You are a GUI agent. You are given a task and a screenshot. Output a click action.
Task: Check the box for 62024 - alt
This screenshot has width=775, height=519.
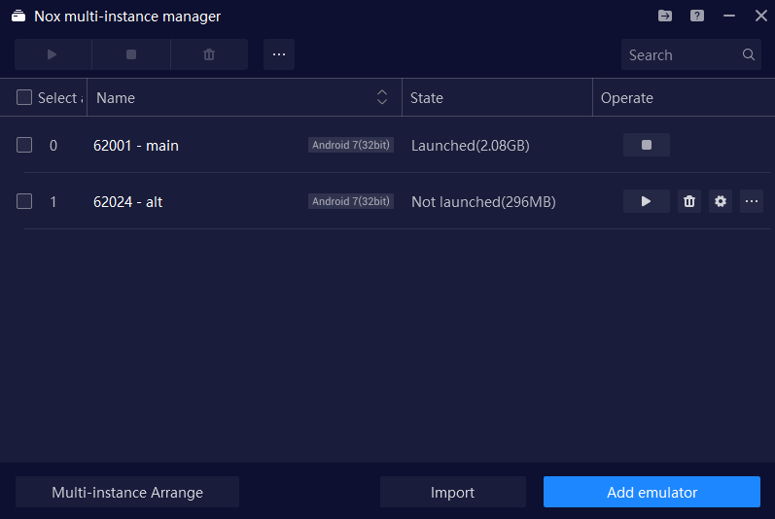[24, 201]
